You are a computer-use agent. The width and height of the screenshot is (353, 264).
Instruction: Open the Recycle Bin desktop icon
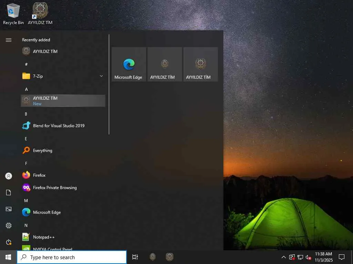tap(13, 14)
